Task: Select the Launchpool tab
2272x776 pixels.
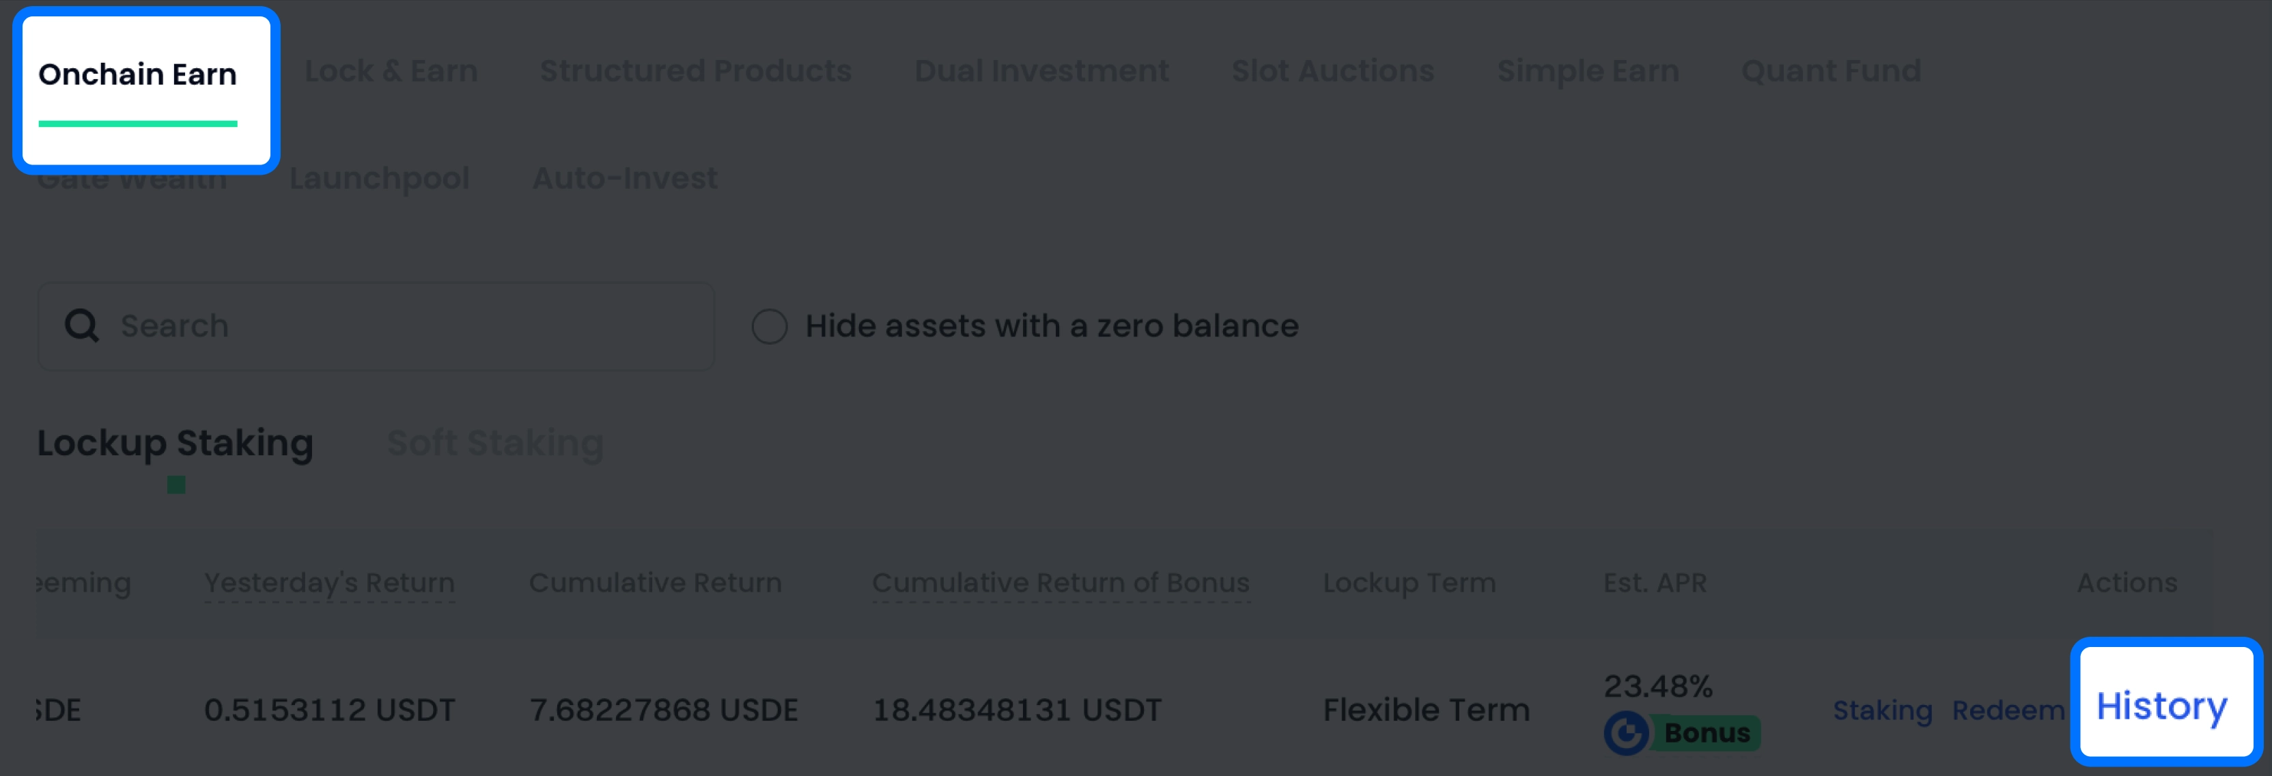Action: coord(379,177)
